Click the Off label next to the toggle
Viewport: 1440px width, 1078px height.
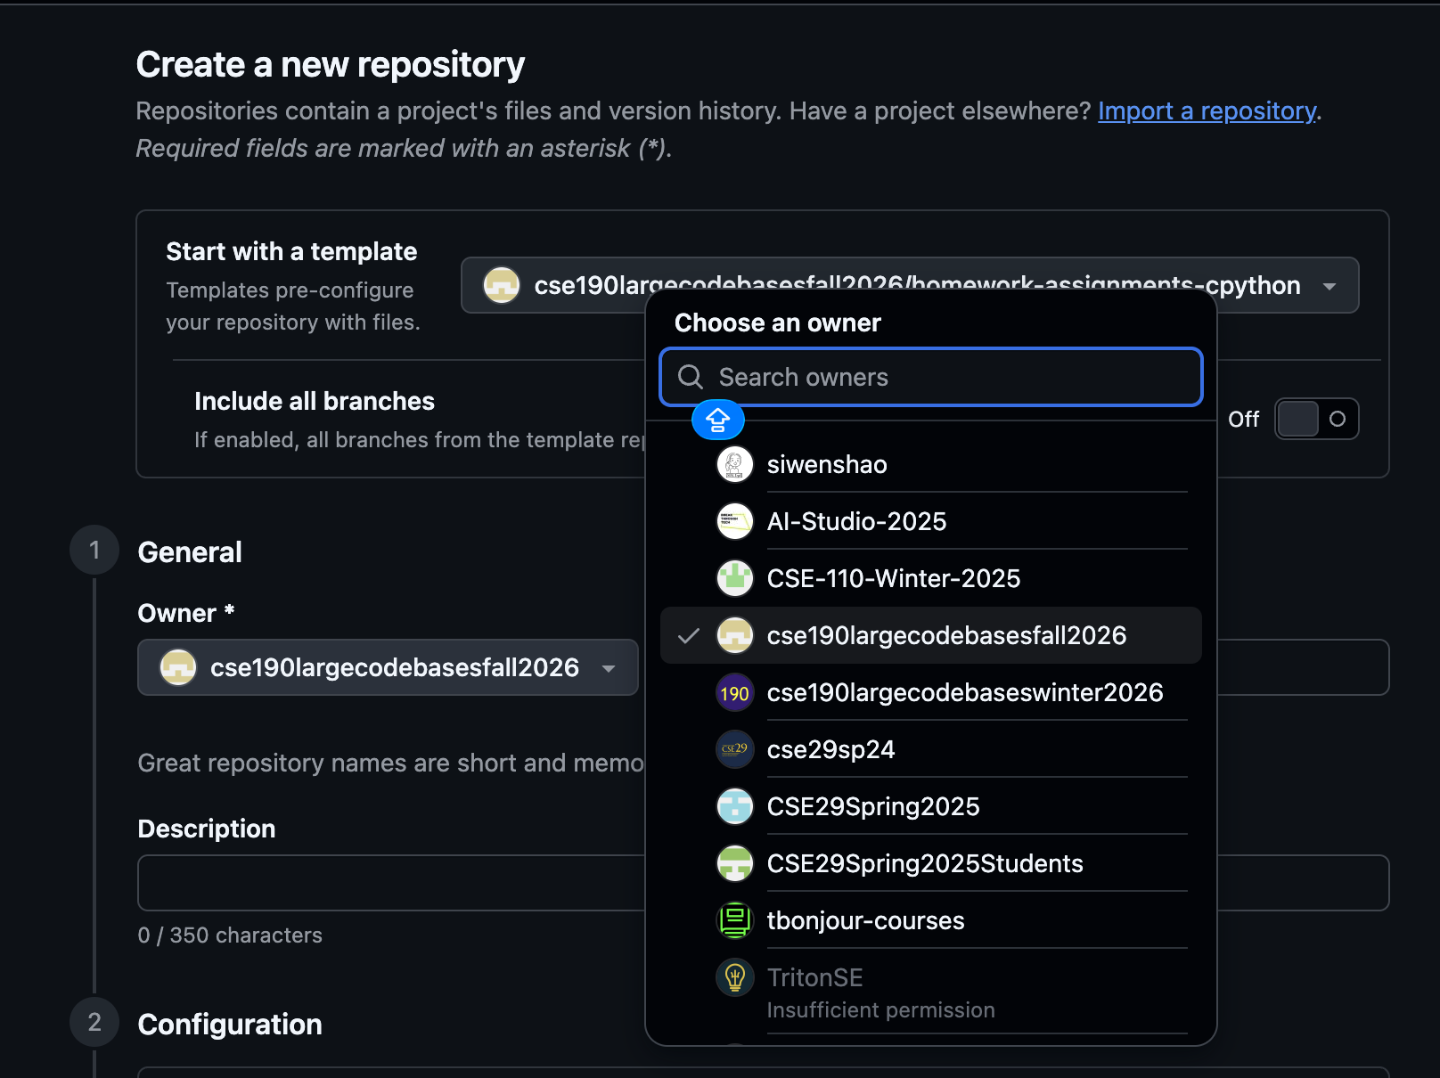click(x=1243, y=420)
